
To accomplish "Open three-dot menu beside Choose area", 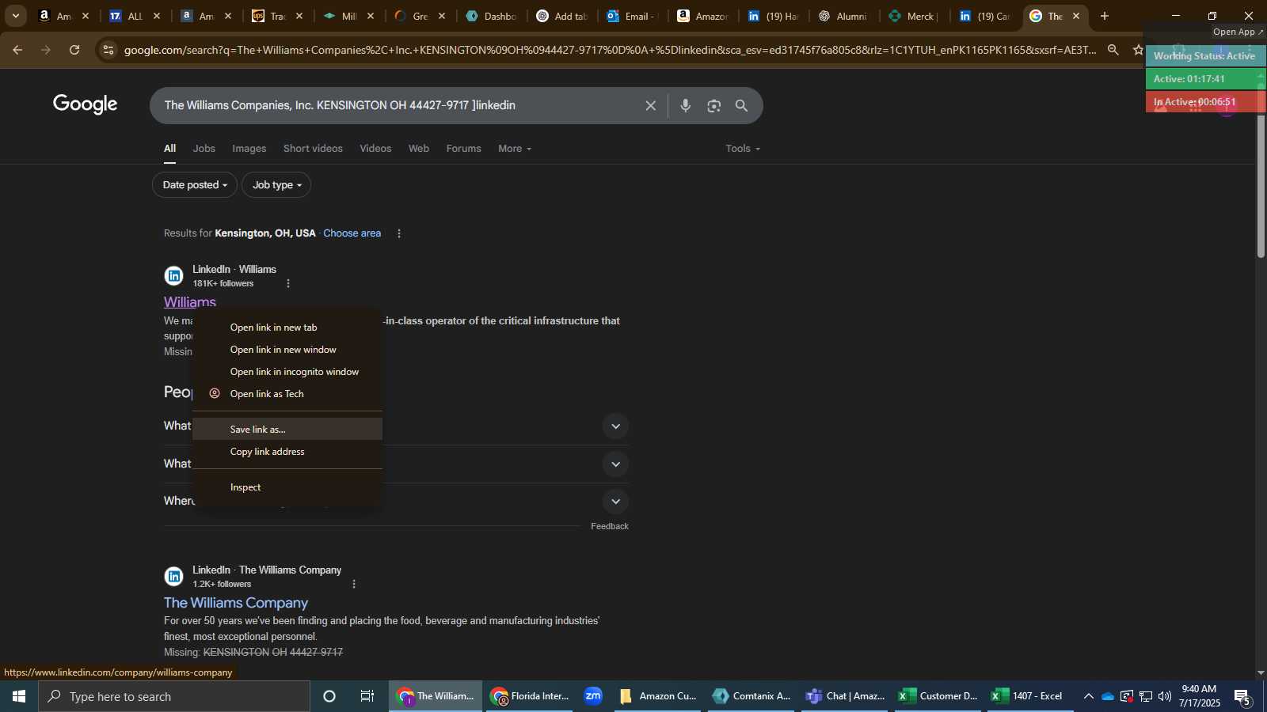I will pos(399,233).
